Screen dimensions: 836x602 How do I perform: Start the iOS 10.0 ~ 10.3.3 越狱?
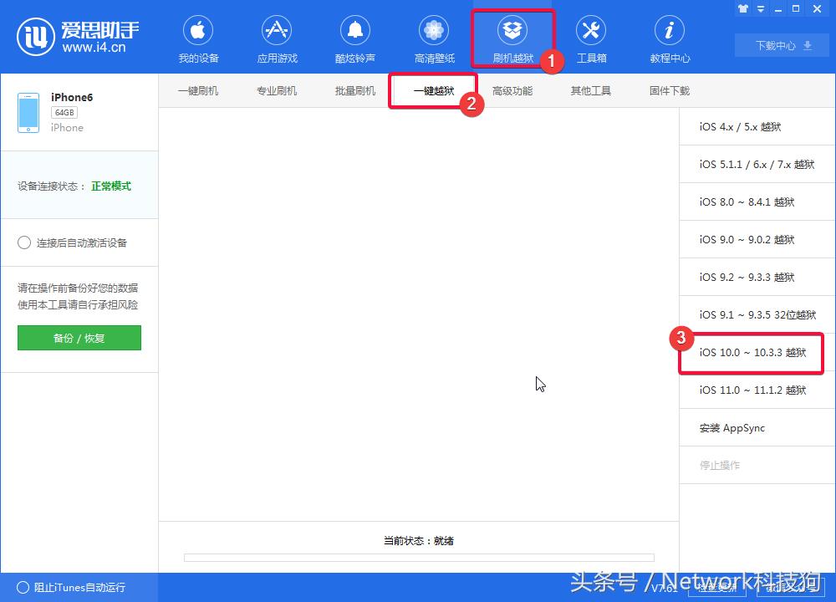coord(751,352)
